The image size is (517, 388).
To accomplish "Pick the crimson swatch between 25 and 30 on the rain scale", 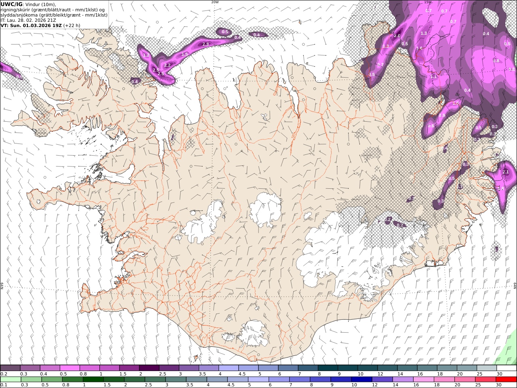I will pos(485,380).
